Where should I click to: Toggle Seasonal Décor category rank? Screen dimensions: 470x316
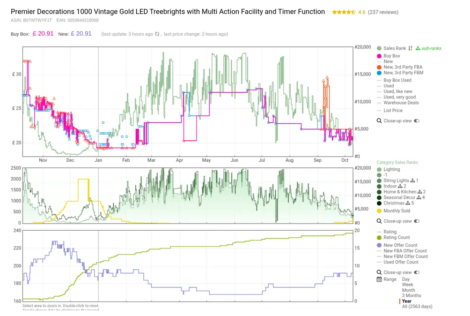click(396, 197)
